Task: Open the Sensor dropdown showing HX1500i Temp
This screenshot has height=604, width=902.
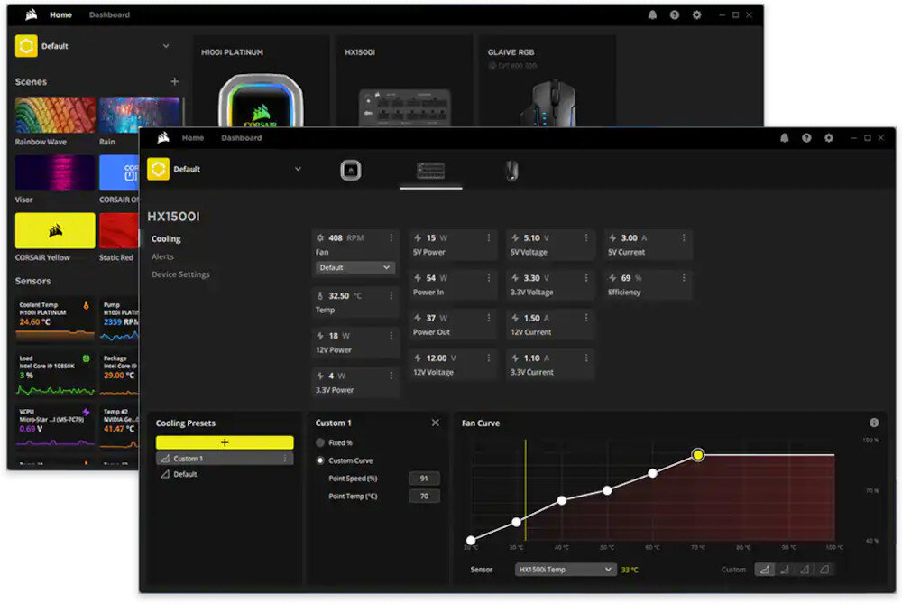Action: pos(565,570)
